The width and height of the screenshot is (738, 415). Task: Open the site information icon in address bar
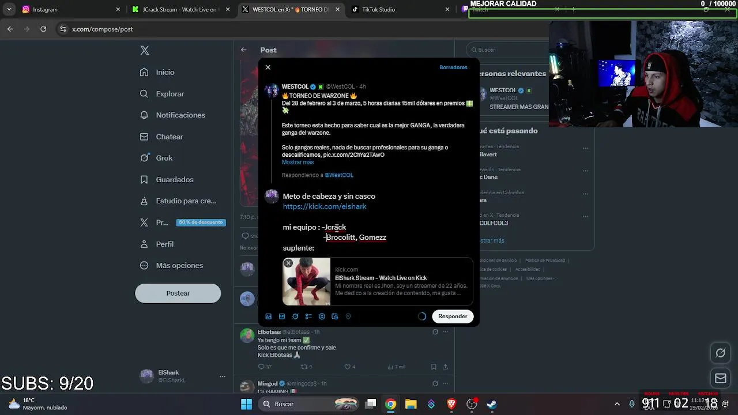point(63,29)
